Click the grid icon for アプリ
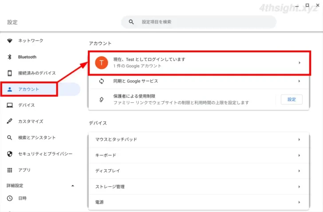This screenshot has width=323, height=212. pos(10,170)
